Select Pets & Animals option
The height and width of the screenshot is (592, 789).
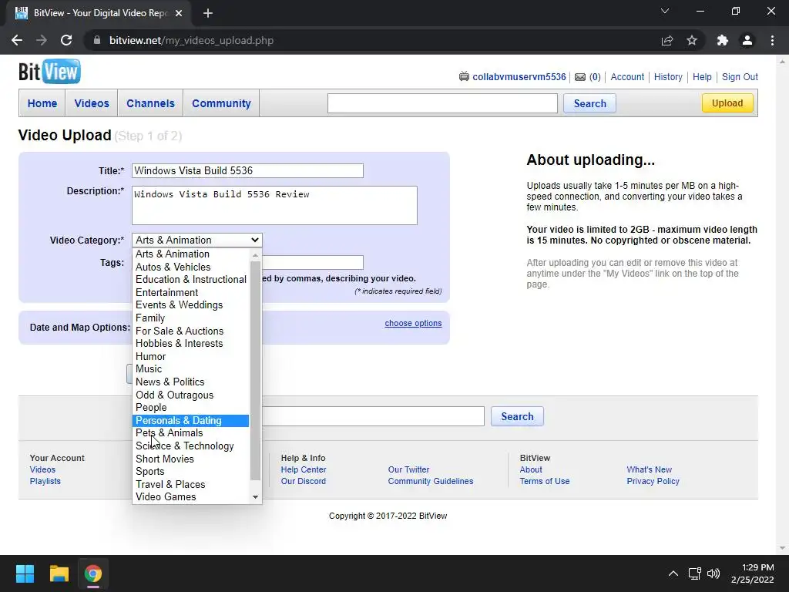[191, 433]
